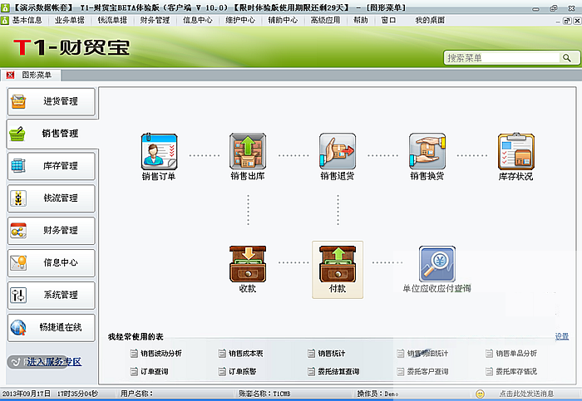This screenshot has width=582, height=401.
Task: Click the magnifier search button
Action: [x=567, y=58]
